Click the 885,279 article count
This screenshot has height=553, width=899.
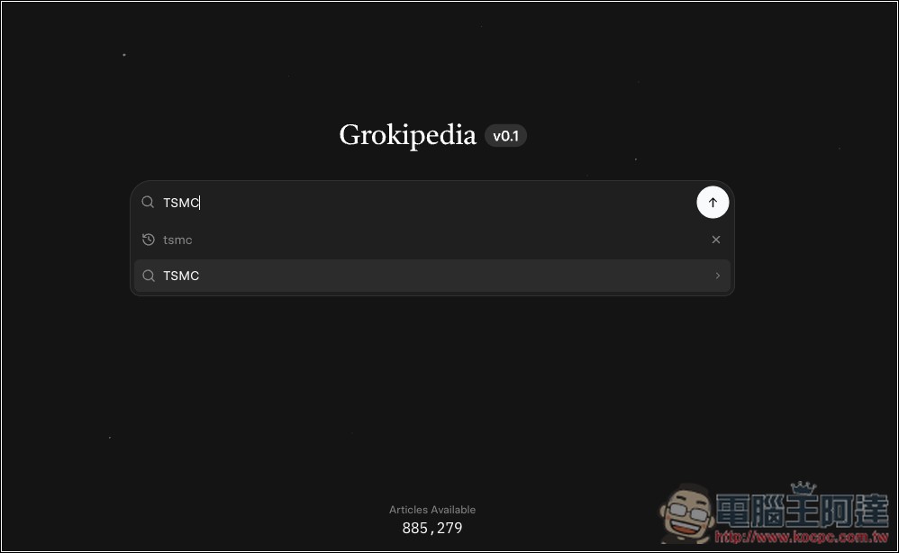pos(432,529)
